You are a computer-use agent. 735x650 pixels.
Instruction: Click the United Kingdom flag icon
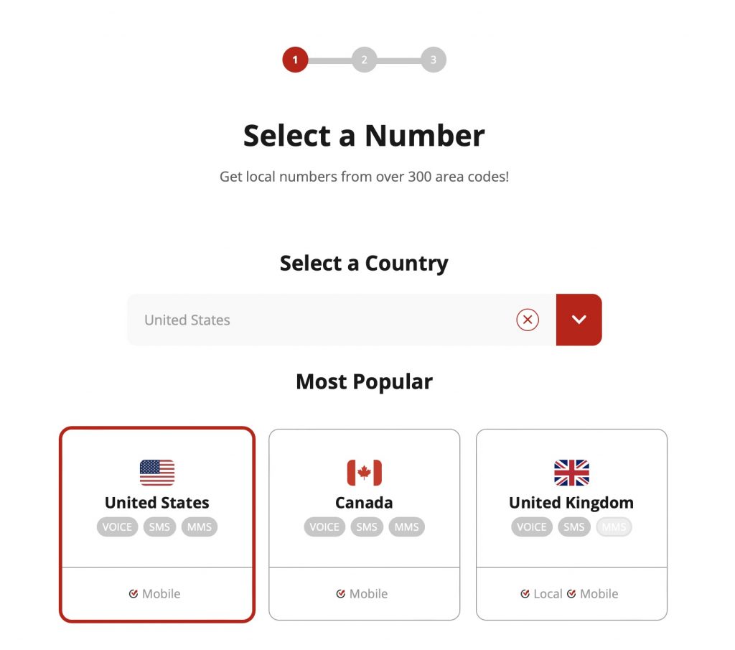(x=571, y=473)
